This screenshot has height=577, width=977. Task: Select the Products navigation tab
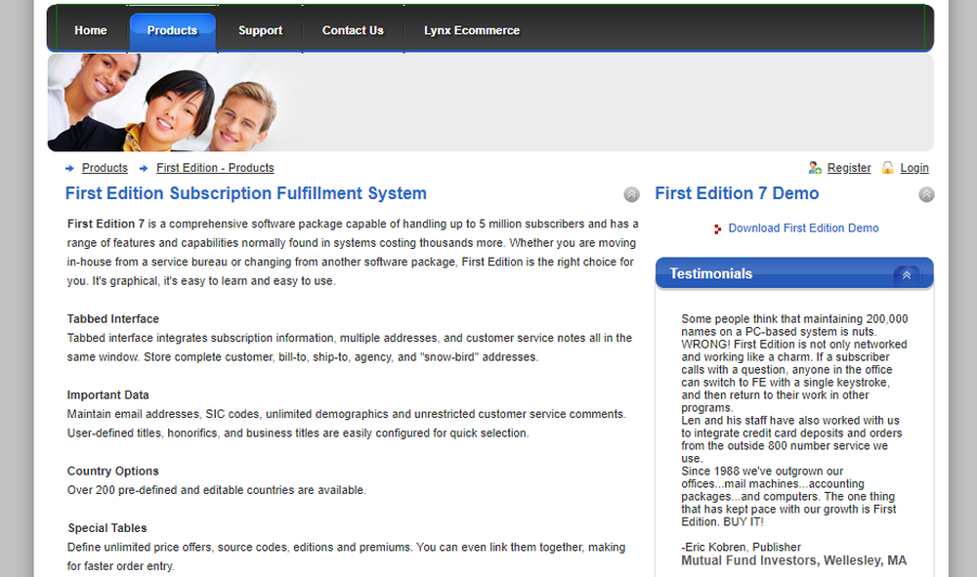tap(173, 31)
